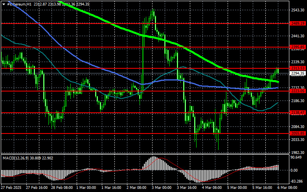The width and height of the screenshot is (307, 192).
Task: Click the -83.286 MACD scale value
Action: pos(297,181)
